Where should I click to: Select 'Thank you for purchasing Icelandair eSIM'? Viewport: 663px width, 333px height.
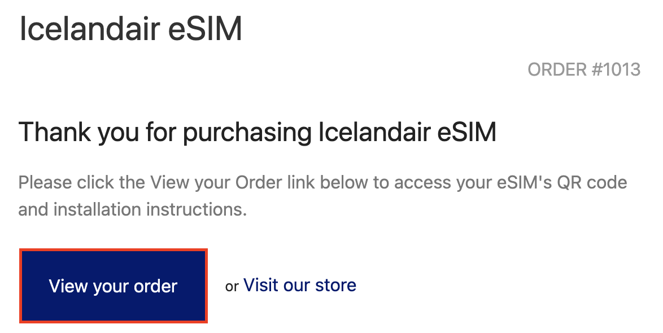257,132
